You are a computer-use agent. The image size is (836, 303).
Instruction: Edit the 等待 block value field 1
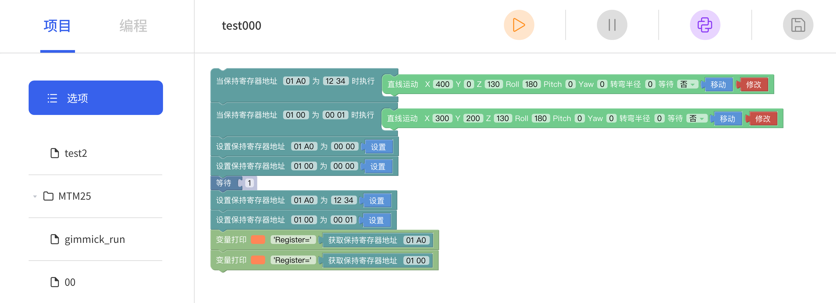coord(249,183)
